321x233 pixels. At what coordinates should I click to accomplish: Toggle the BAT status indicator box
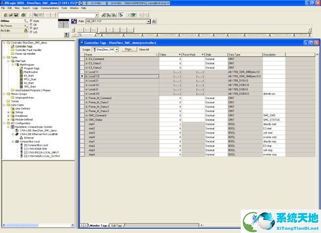[x=32, y=28]
